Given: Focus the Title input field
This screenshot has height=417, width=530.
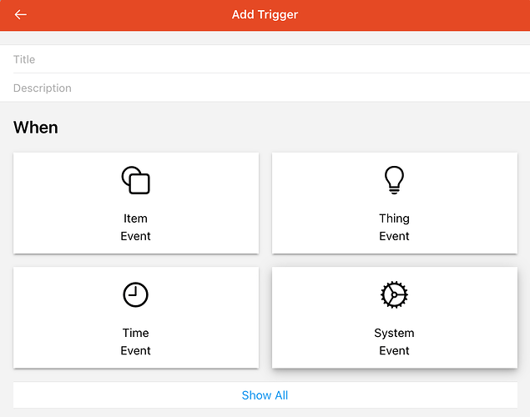Looking at the screenshot, I should [265, 59].
